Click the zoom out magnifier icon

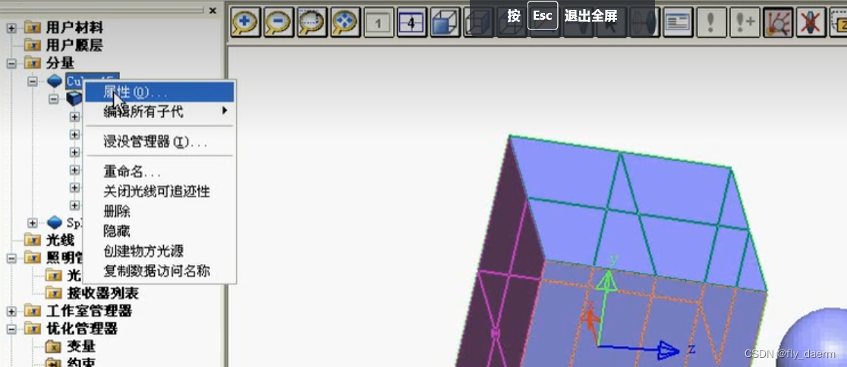(x=279, y=22)
